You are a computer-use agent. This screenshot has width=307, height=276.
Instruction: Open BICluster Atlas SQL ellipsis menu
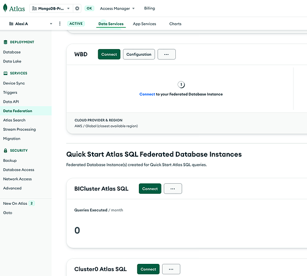[173, 189]
